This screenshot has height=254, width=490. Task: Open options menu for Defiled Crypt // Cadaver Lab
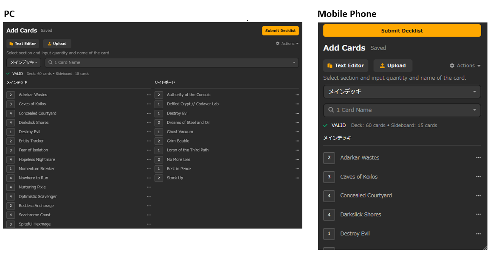tap(297, 104)
